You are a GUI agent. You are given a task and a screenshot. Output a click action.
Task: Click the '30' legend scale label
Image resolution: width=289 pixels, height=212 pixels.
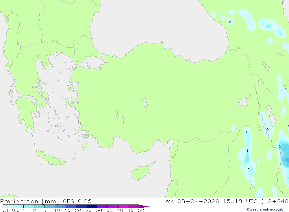click(99, 210)
